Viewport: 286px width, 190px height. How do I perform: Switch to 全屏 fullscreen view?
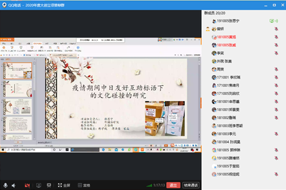[x=64, y=185]
